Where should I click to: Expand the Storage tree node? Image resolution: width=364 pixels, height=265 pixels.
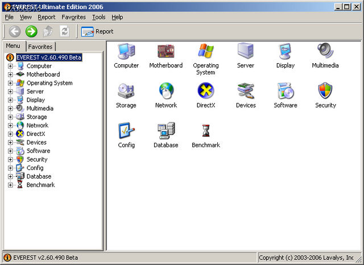10,117
